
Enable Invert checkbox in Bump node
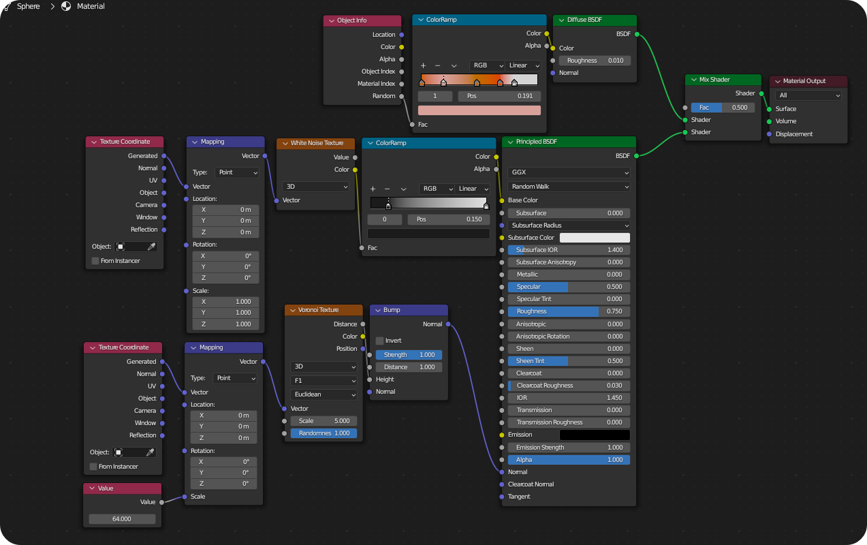pos(379,341)
